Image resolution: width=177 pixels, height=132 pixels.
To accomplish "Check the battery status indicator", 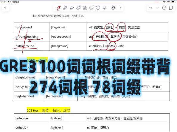I will [173, 2].
